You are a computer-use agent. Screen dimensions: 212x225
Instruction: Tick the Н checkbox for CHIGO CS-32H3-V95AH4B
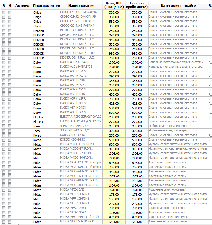[x=10, y=17]
